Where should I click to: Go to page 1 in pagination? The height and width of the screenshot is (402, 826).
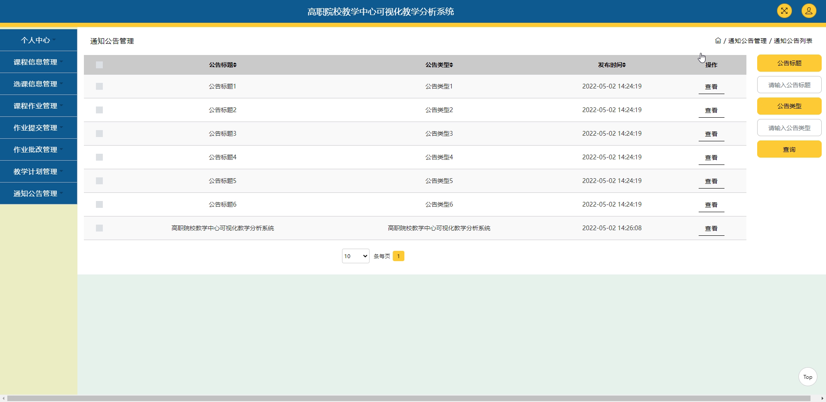(x=398, y=256)
